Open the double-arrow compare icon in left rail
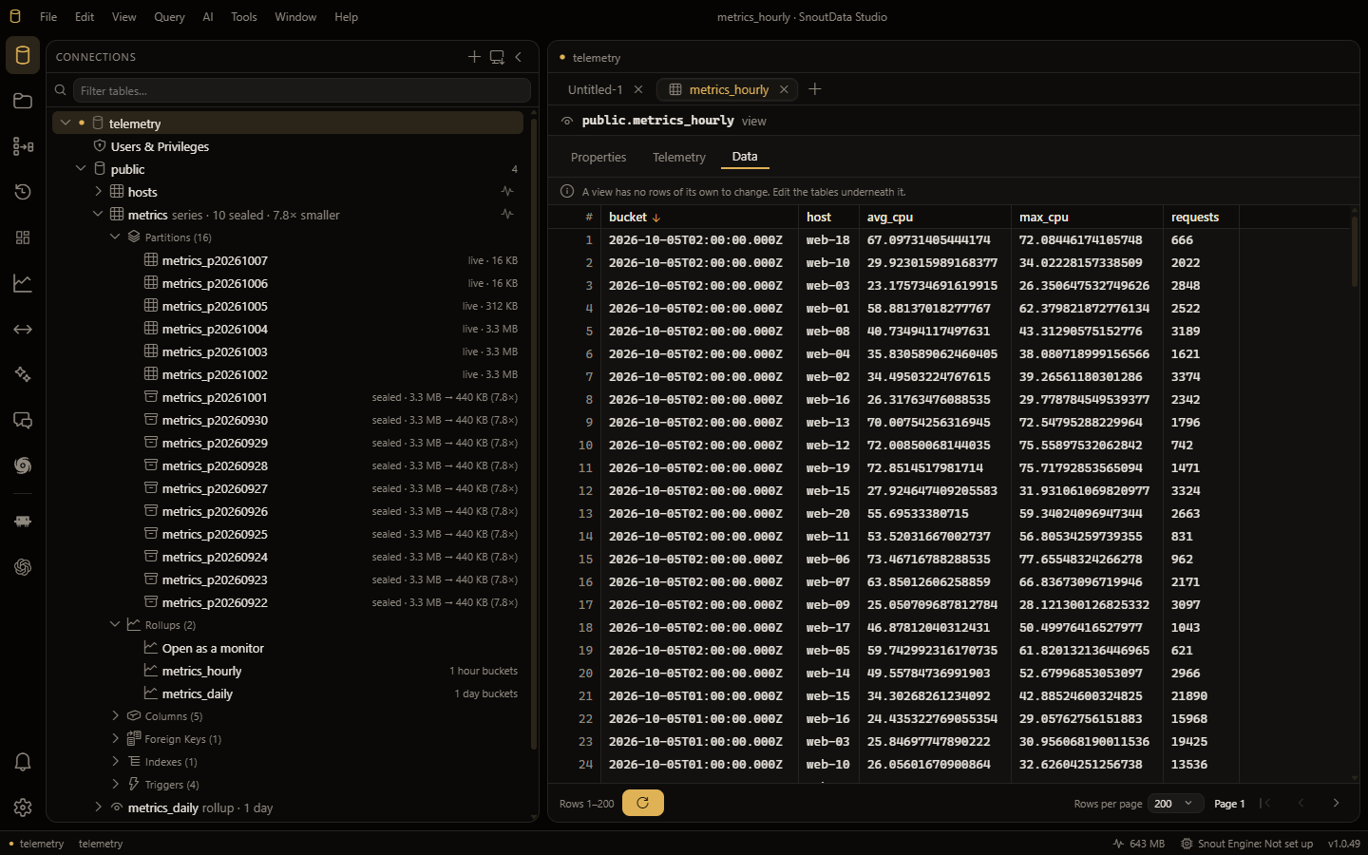The height and width of the screenshot is (855, 1368). pos(23,329)
